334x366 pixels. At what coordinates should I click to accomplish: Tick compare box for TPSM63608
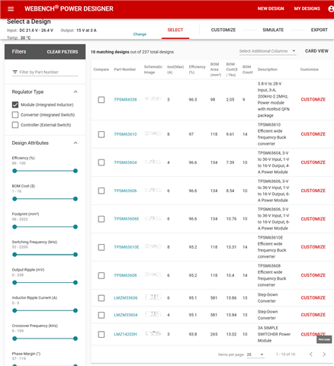coord(101,275)
